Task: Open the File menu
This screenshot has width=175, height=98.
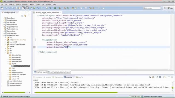Action: click(2, 4)
